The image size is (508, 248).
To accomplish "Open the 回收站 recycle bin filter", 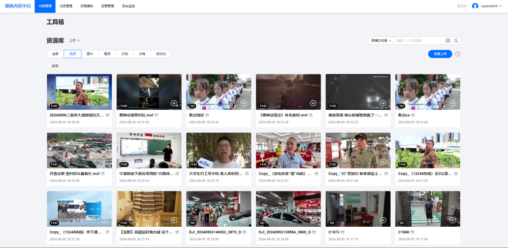I will (161, 54).
